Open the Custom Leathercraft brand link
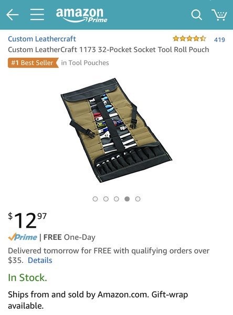The image size is (233, 315). pos(42,39)
